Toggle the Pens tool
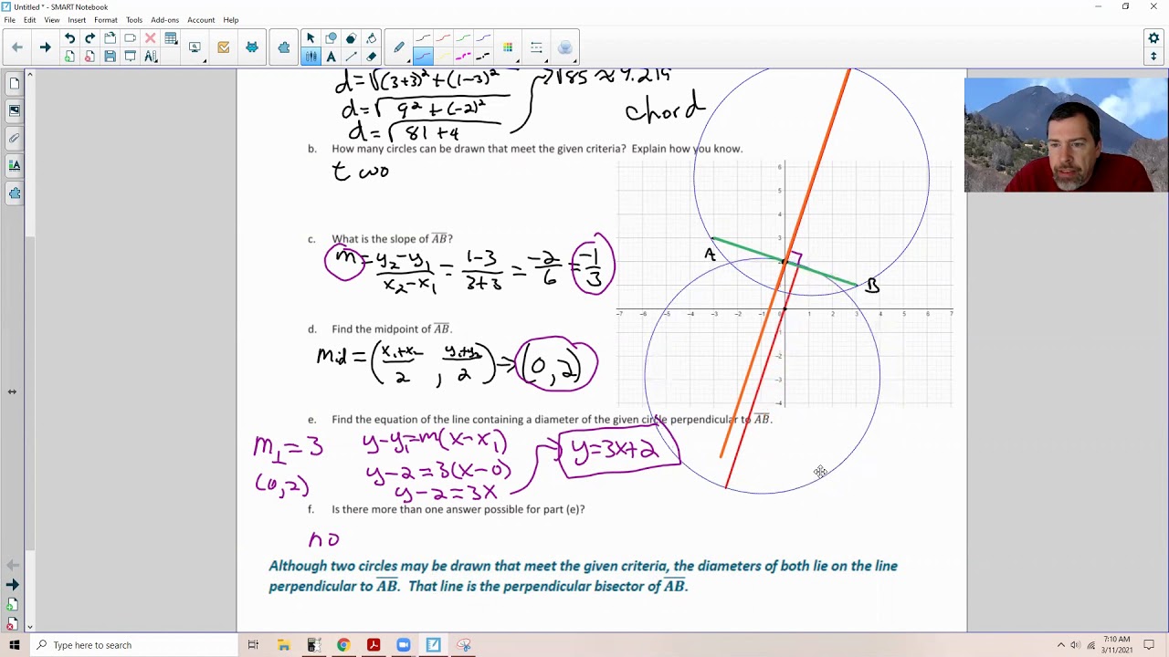The width and height of the screenshot is (1169, 657). pyautogui.click(x=311, y=57)
